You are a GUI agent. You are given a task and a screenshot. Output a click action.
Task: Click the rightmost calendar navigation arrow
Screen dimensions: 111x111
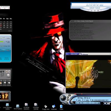(x=11, y=31)
